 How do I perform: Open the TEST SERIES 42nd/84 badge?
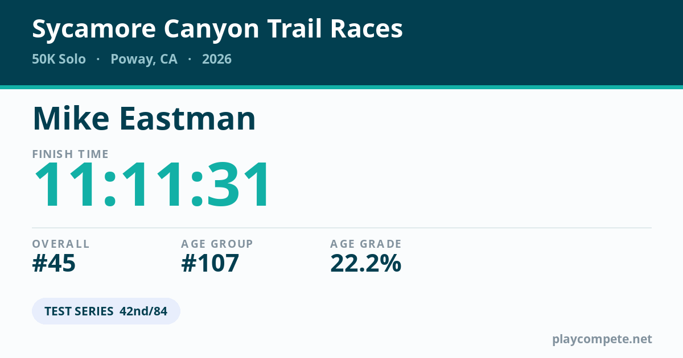coord(106,311)
